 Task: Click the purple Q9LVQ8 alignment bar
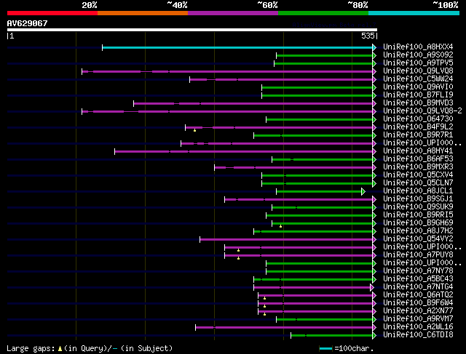point(227,71)
